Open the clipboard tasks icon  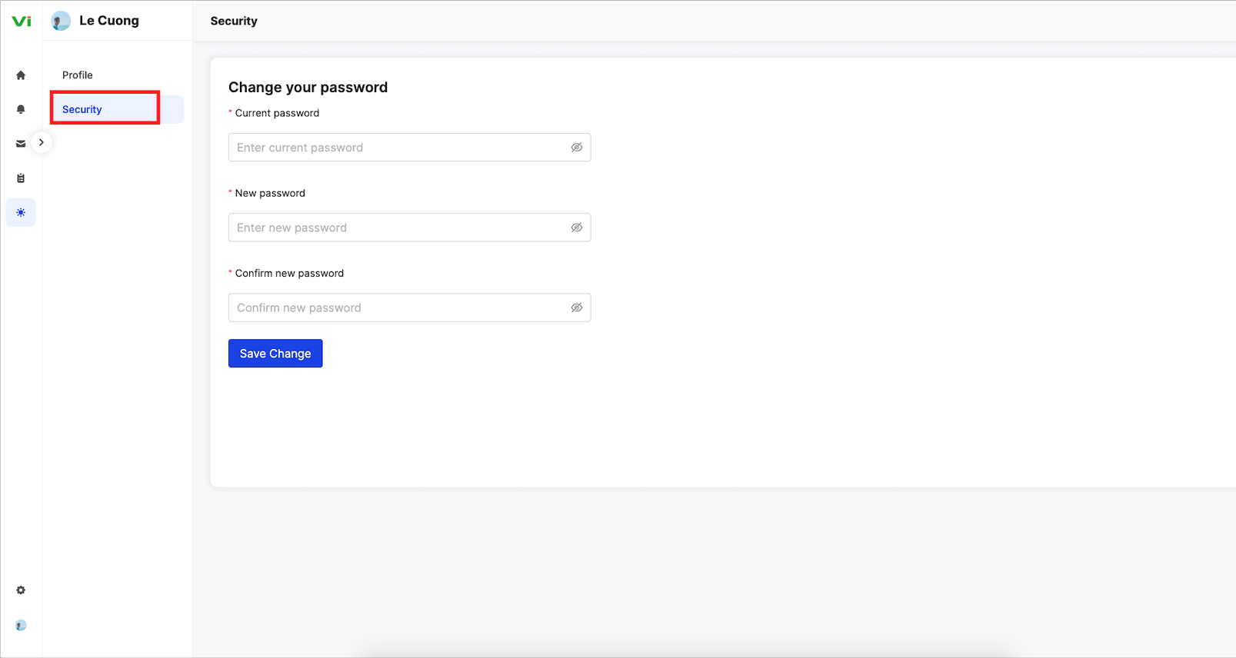21,178
